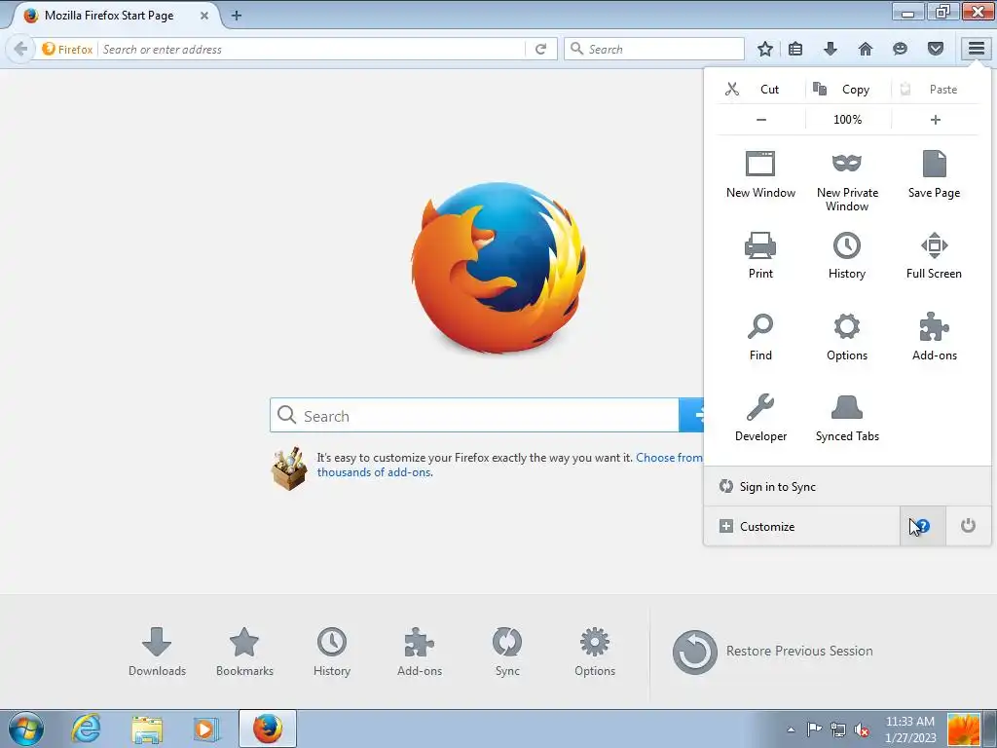Viewport: 997px width, 748px height.
Task: Open the Windows Start menu
Action: tap(26, 729)
